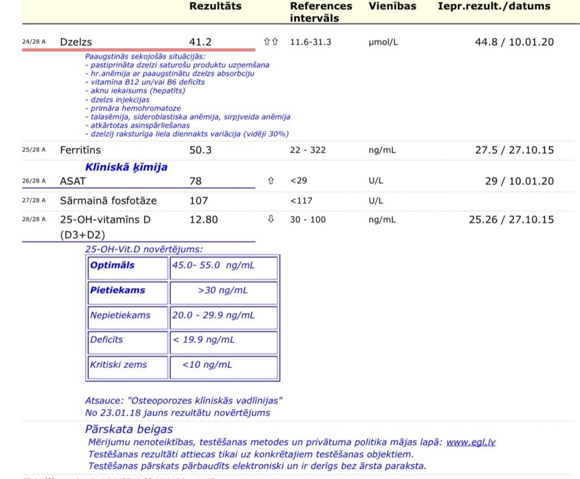
Task: Click the 45.0- 55.0 ng/mL cell
Action: click(x=223, y=268)
